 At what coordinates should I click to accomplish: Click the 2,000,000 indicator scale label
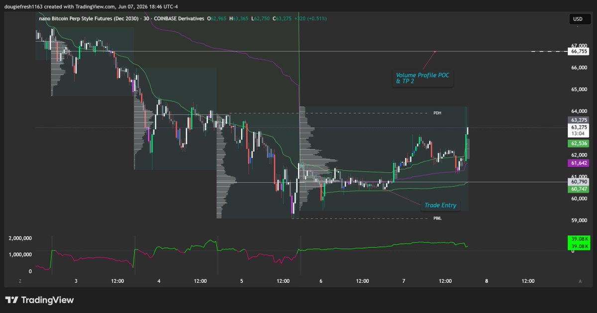pos(20,238)
